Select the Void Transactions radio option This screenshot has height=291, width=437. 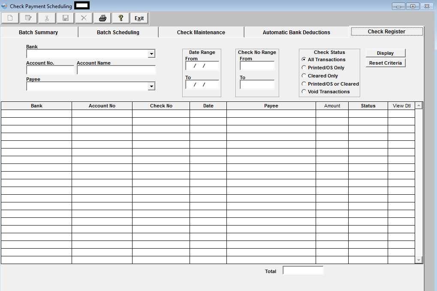coord(304,92)
